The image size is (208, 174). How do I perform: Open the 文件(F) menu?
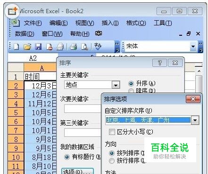tap(33, 23)
